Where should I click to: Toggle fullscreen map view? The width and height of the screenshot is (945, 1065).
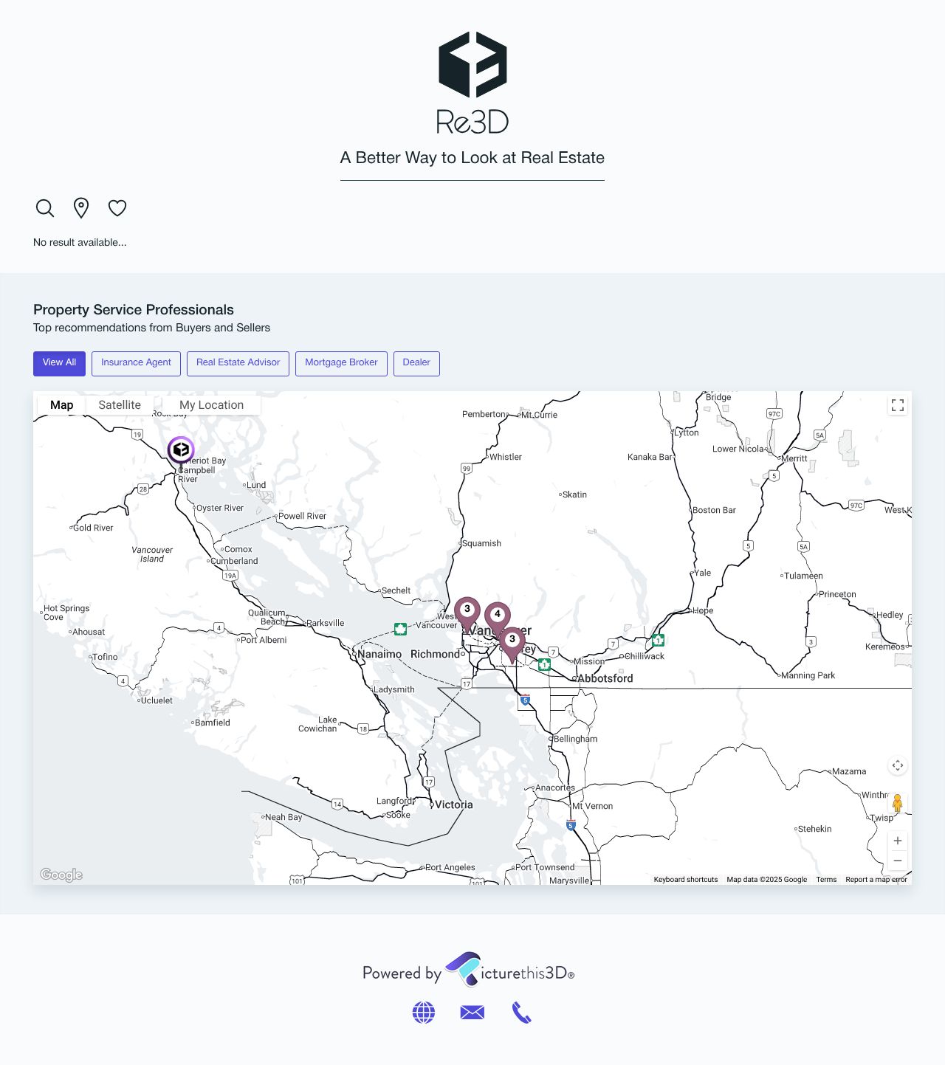click(x=898, y=405)
